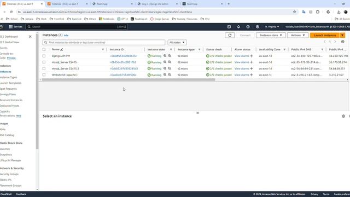Select the mysql_Server CS415 checkbox
This screenshot has height=197, width=350.
coord(44,62)
